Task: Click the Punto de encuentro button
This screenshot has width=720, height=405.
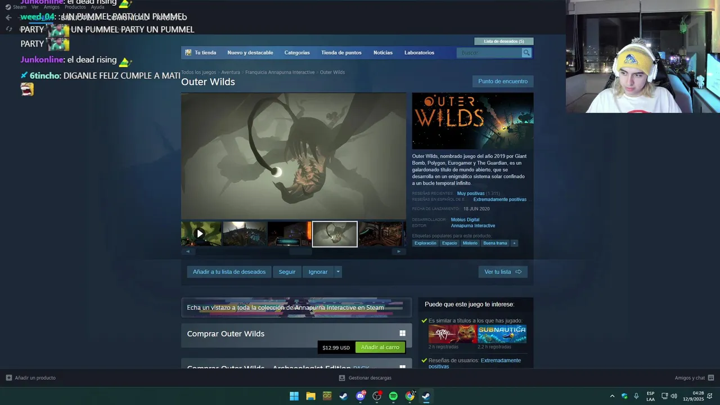Action: (x=503, y=81)
